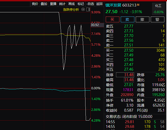Click the 换手 value 61.01%
The width and height of the screenshot is (167, 130).
127,100
